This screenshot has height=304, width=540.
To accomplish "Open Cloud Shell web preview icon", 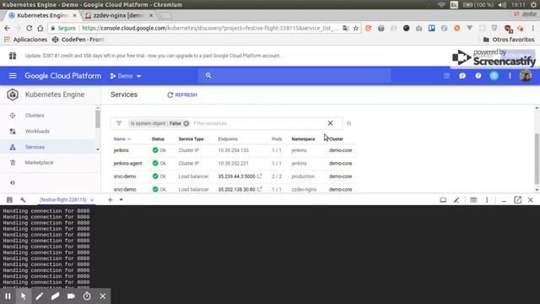I will [x=473, y=200].
